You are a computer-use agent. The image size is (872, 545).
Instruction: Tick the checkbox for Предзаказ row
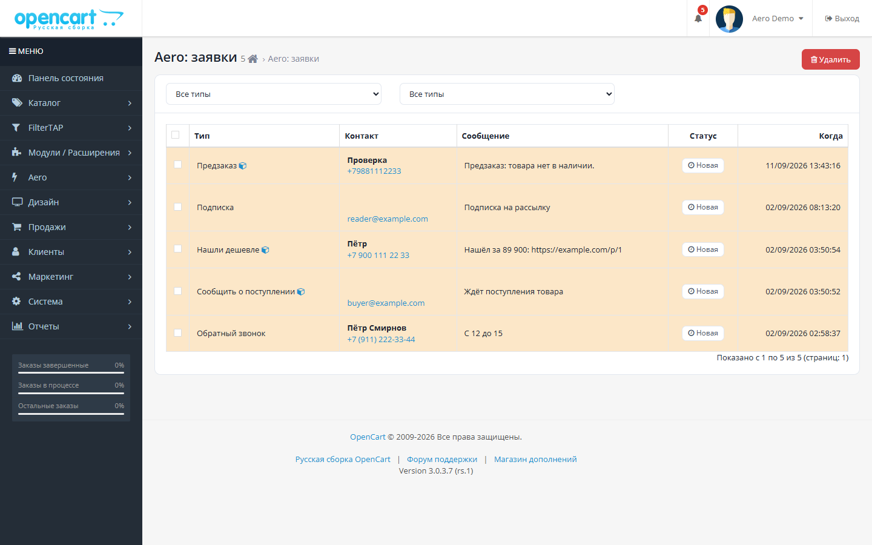click(x=178, y=165)
